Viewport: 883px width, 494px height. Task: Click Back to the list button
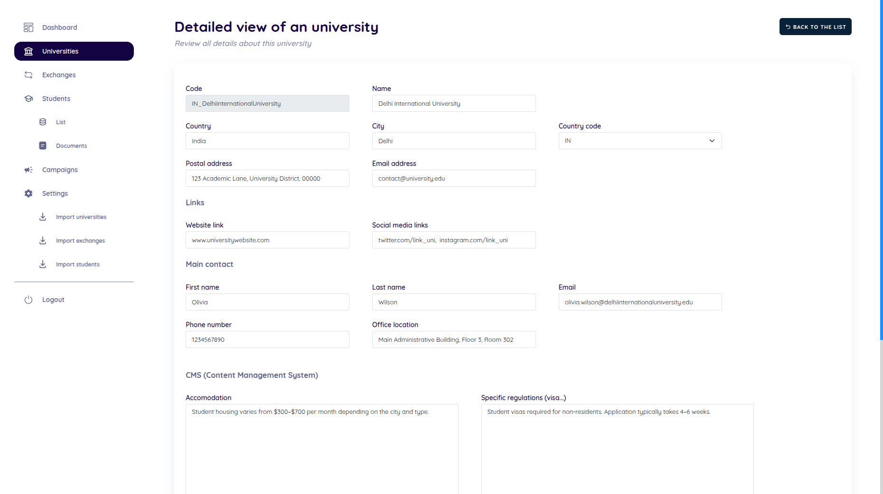pos(815,27)
